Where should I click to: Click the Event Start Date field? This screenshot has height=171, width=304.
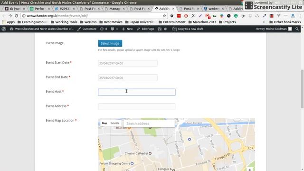coord(128,63)
